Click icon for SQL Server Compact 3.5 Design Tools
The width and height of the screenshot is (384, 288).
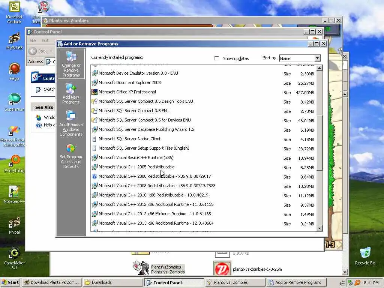click(x=94, y=101)
